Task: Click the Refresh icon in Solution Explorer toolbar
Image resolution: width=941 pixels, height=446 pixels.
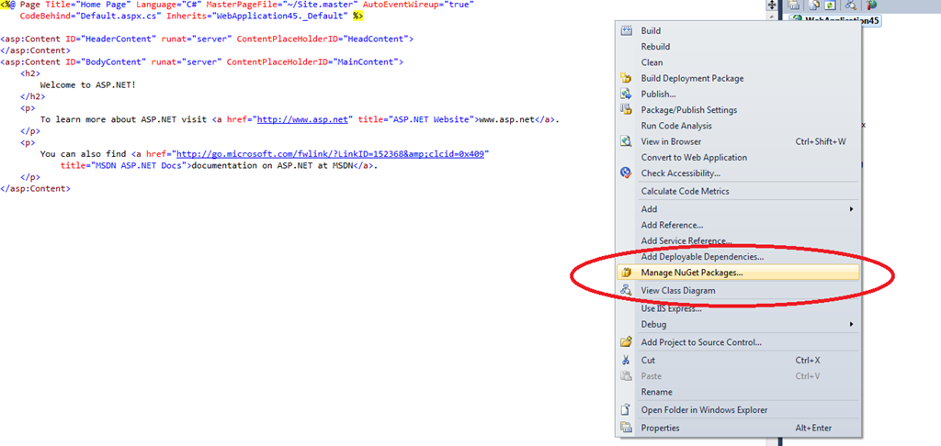Action: [x=831, y=6]
